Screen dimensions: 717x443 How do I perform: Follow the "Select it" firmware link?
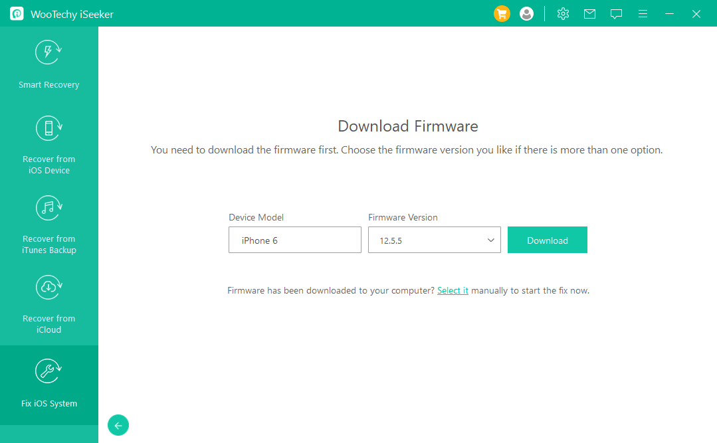(453, 291)
